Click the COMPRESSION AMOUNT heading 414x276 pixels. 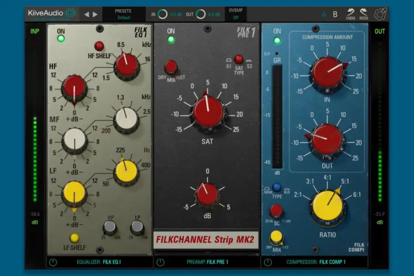coord(328,37)
